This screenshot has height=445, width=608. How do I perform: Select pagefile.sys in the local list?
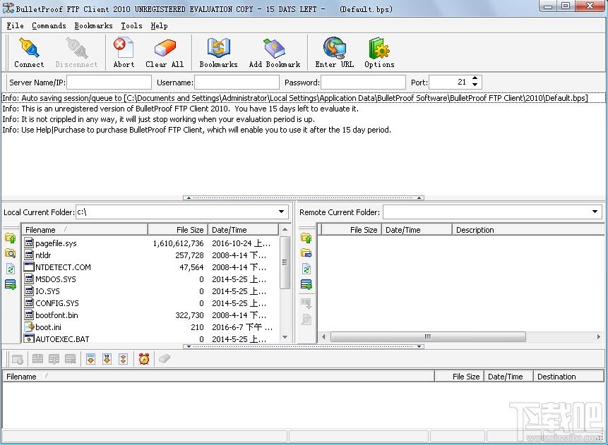click(56, 243)
